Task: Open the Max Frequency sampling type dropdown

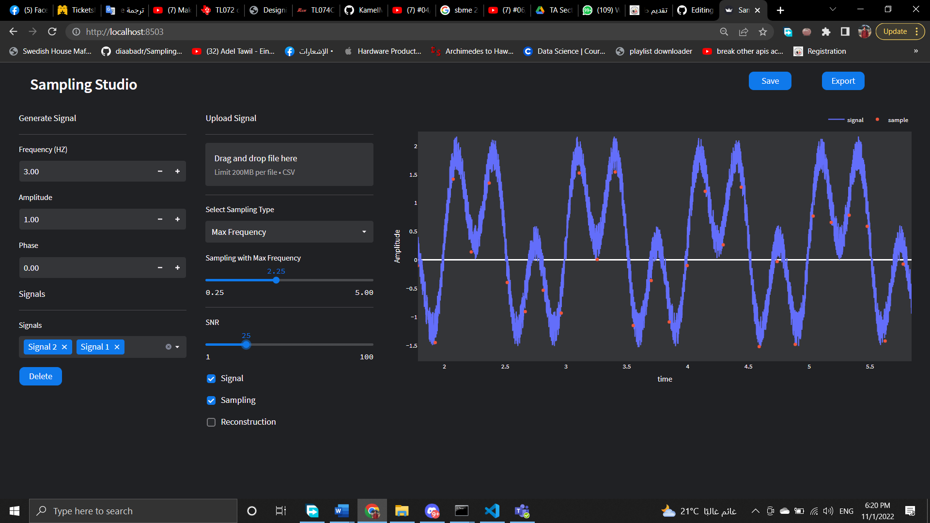Action: (x=289, y=232)
